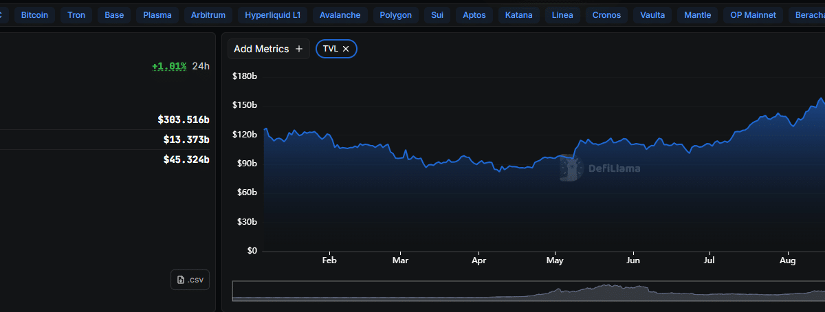Open the Polygon chain view
This screenshot has width=825, height=312.
(x=396, y=14)
